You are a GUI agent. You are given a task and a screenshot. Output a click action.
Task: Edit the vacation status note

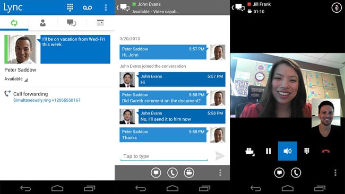75,49
